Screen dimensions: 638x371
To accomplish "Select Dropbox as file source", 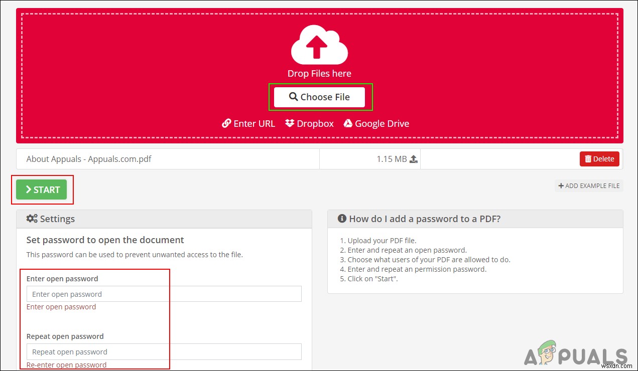I will pos(309,123).
